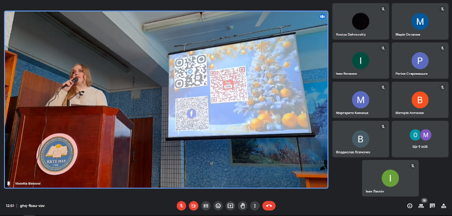Click Іван Ласкін's green avatar
The image size is (452, 216).
pos(390,178)
